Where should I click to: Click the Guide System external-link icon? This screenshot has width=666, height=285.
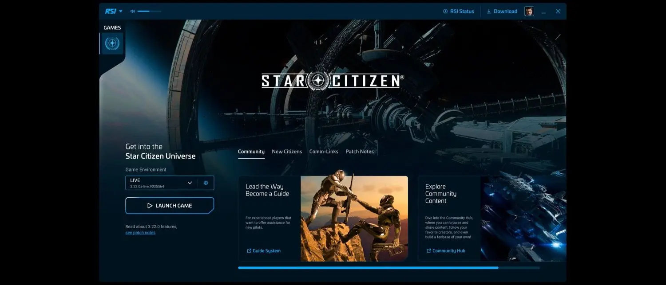[249, 250]
